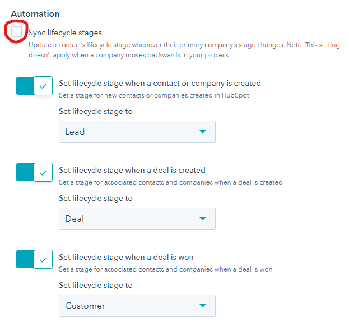This screenshot has width=349, height=331.
Task: Click the Automation section heading
Action: point(35,14)
